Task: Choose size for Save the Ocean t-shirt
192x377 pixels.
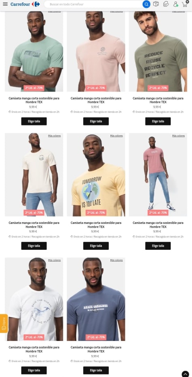Action: (x=34, y=370)
